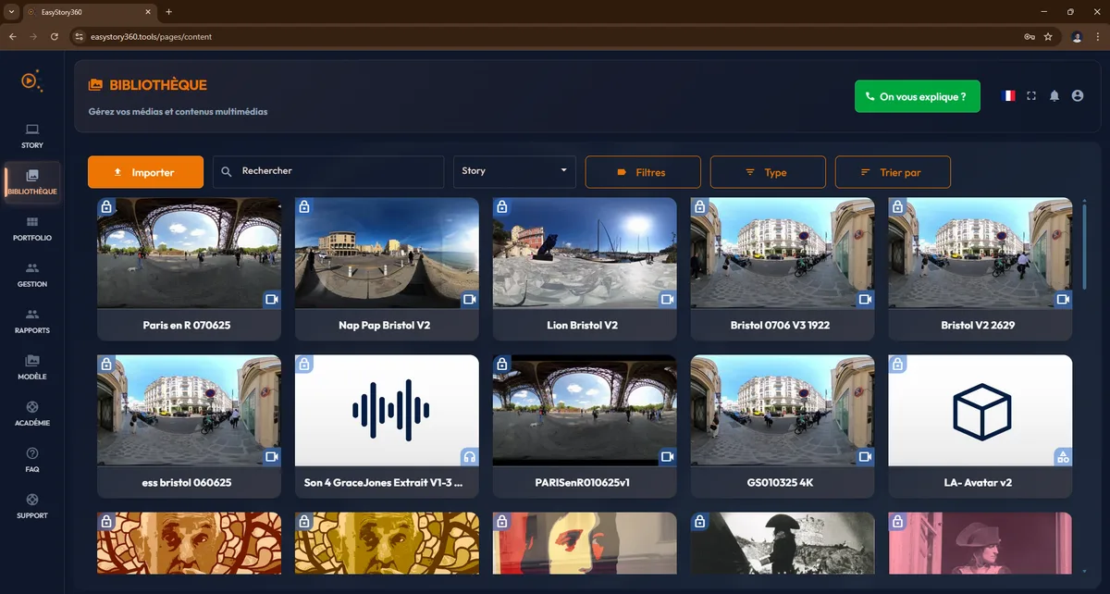Select the PARISenR010625v1 title
Image resolution: width=1110 pixels, height=594 pixels.
tap(583, 483)
